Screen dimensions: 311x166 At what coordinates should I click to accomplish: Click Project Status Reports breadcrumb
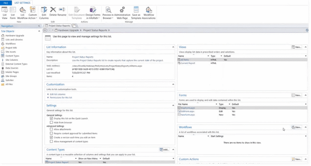click(x=95, y=30)
